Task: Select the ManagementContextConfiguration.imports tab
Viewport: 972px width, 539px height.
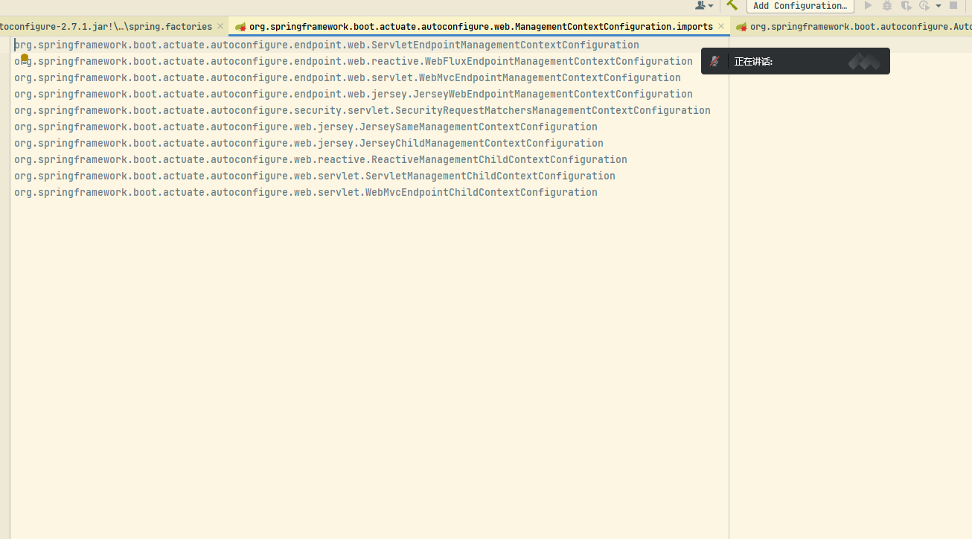Action: coord(480,27)
